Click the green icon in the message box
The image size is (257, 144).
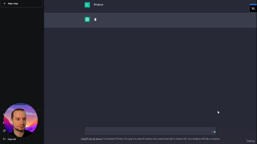pyautogui.click(x=214, y=132)
